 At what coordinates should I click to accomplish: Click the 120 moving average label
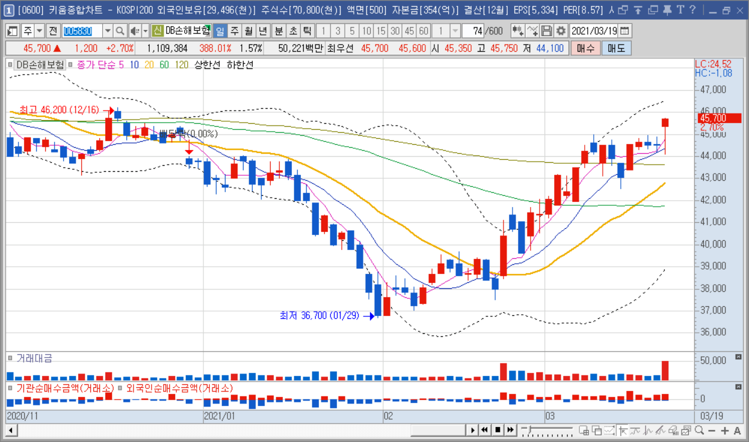[x=182, y=65]
